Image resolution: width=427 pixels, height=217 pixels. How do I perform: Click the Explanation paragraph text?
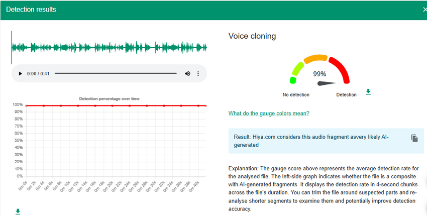[324, 189]
